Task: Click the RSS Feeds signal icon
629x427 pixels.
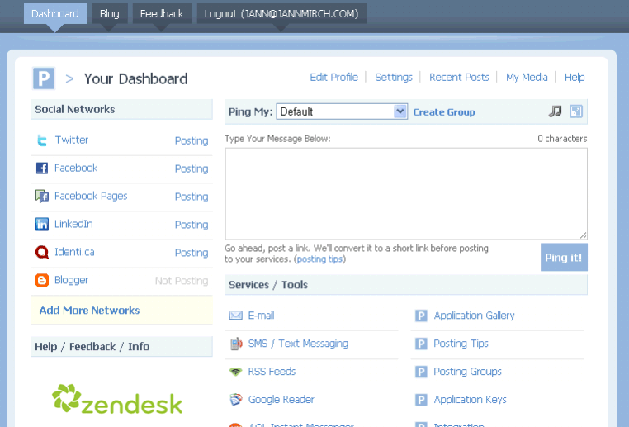Action: 235,372
